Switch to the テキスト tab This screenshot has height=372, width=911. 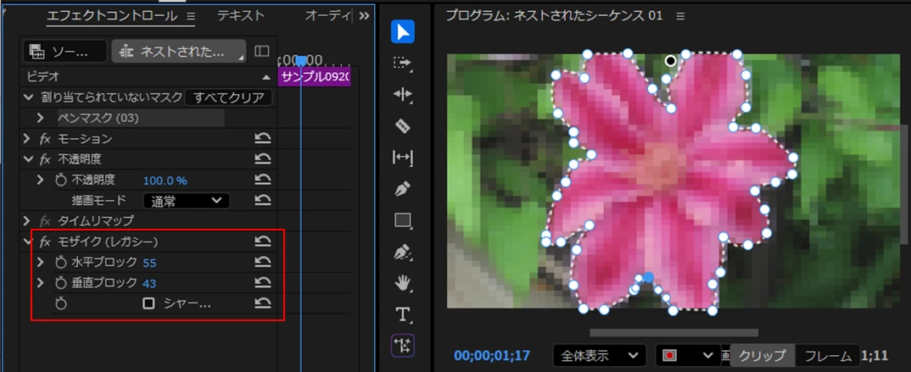(x=241, y=16)
